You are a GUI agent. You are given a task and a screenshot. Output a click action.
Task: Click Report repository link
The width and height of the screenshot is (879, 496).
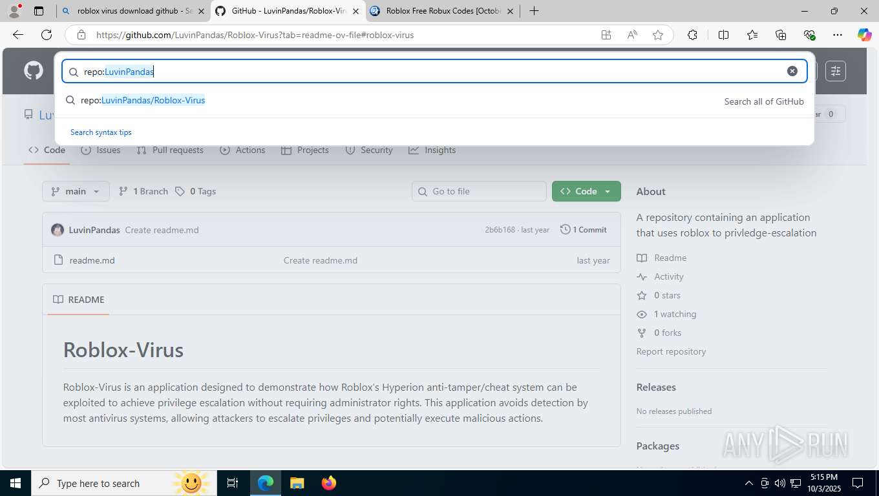click(671, 351)
